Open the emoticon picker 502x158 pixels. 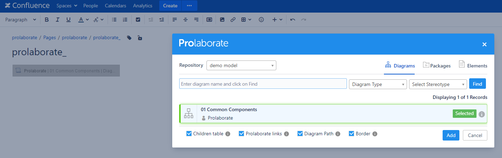[x=261, y=20]
